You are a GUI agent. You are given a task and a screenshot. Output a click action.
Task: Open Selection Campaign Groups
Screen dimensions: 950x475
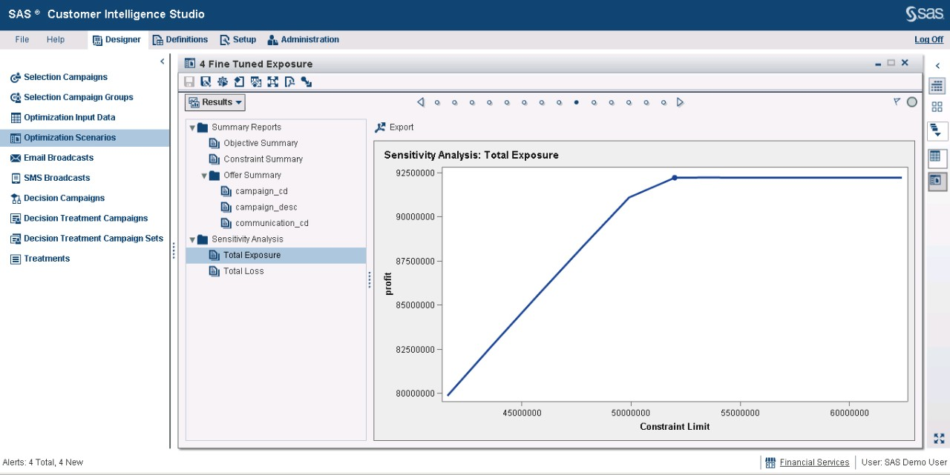pyautogui.click(x=79, y=97)
